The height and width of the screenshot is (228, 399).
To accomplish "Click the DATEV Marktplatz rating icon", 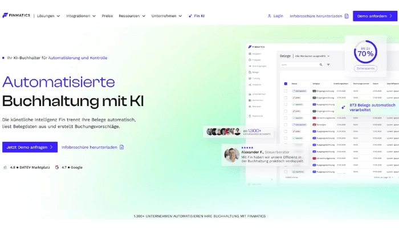I will pos(5,168).
